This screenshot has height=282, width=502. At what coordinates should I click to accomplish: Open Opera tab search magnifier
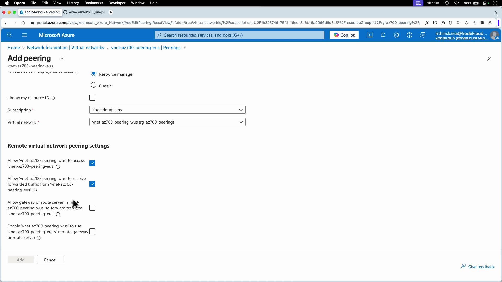click(495, 13)
